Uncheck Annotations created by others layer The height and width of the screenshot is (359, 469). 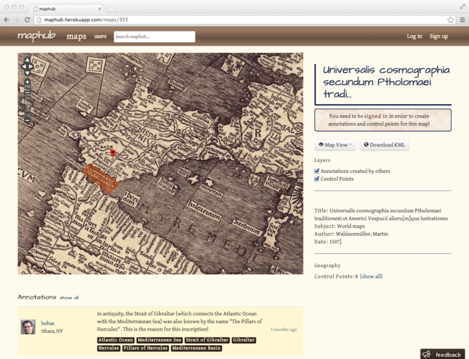click(x=317, y=171)
